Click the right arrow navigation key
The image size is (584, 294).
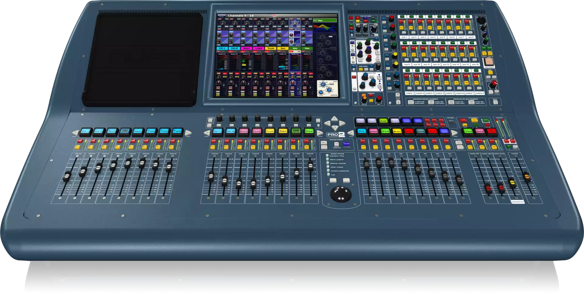342,123
